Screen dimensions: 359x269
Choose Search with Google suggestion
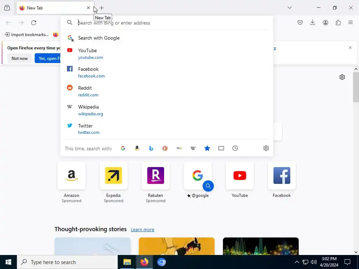pyautogui.click(x=167, y=38)
